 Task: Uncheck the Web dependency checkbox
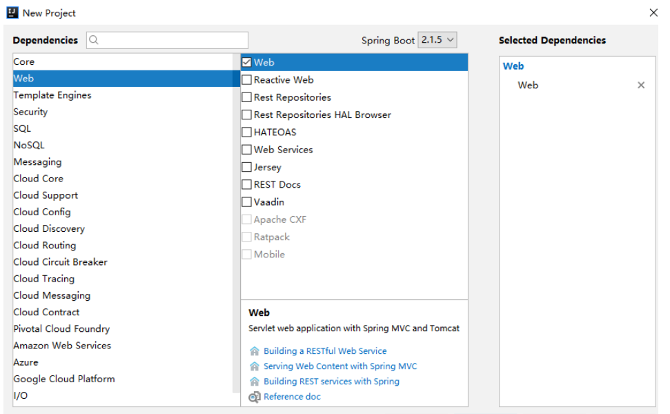[246, 62]
